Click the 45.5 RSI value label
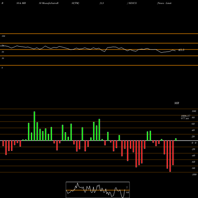198x198 pixels. (181, 50)
